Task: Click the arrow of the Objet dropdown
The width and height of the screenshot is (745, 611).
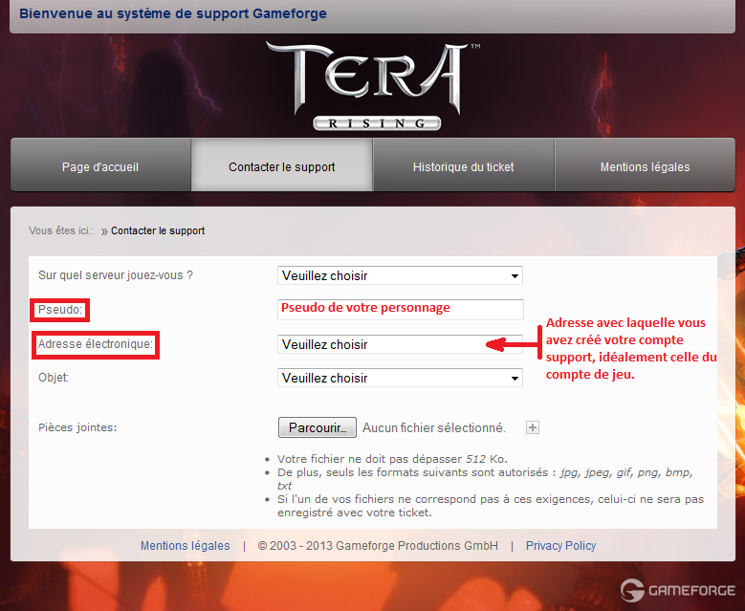Action: [515, 379]
